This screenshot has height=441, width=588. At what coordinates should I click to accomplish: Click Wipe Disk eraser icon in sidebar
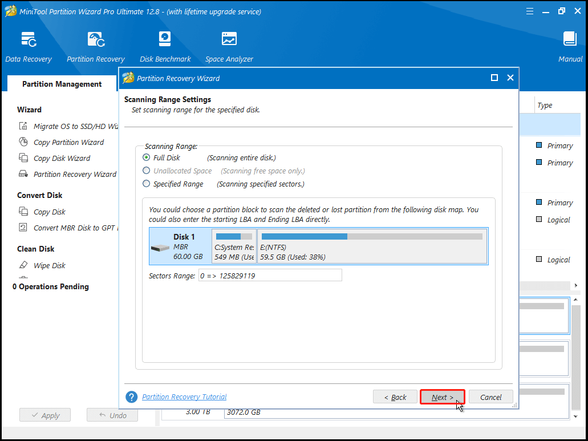click(x=23, y=265)
